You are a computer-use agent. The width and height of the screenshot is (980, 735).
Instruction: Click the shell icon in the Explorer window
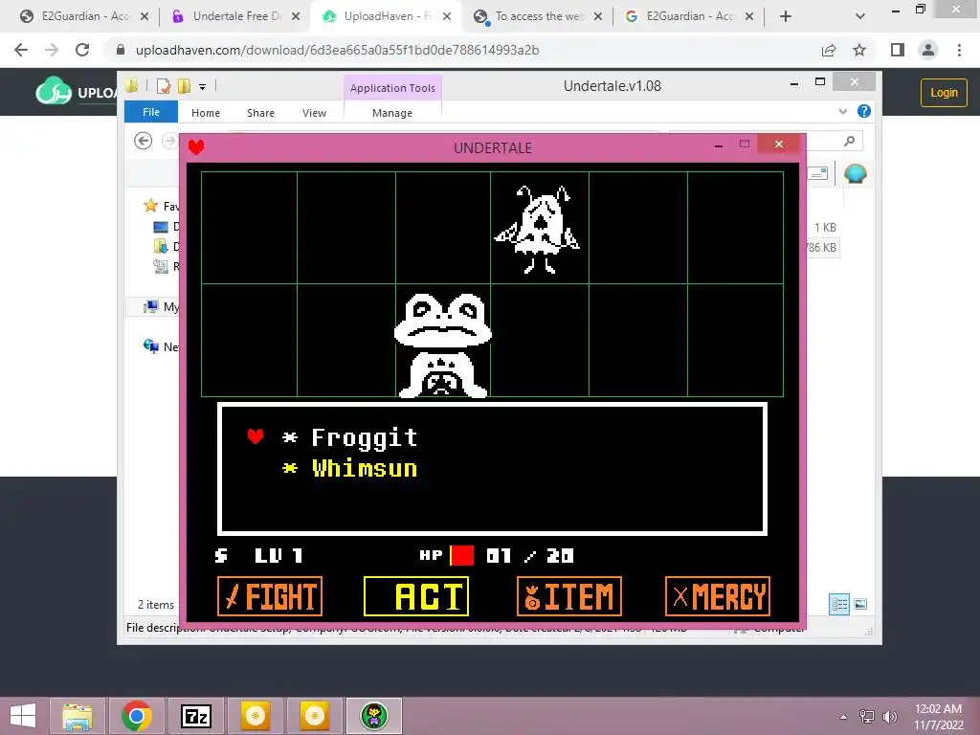pyautogui.click(x=855, y=173)
